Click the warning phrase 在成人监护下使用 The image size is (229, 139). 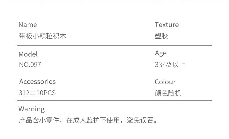pos(93,120)
